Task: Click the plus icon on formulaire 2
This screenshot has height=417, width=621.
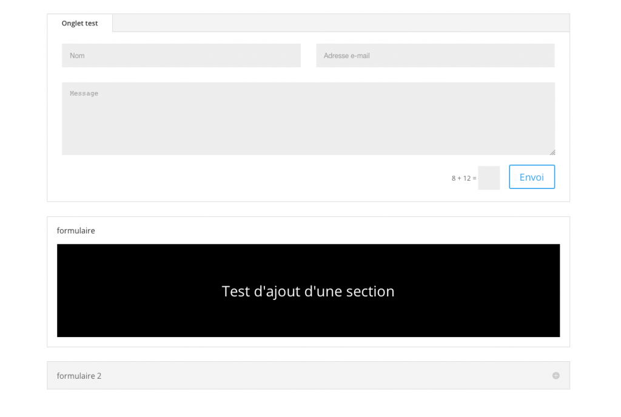Action: (556, 375)
